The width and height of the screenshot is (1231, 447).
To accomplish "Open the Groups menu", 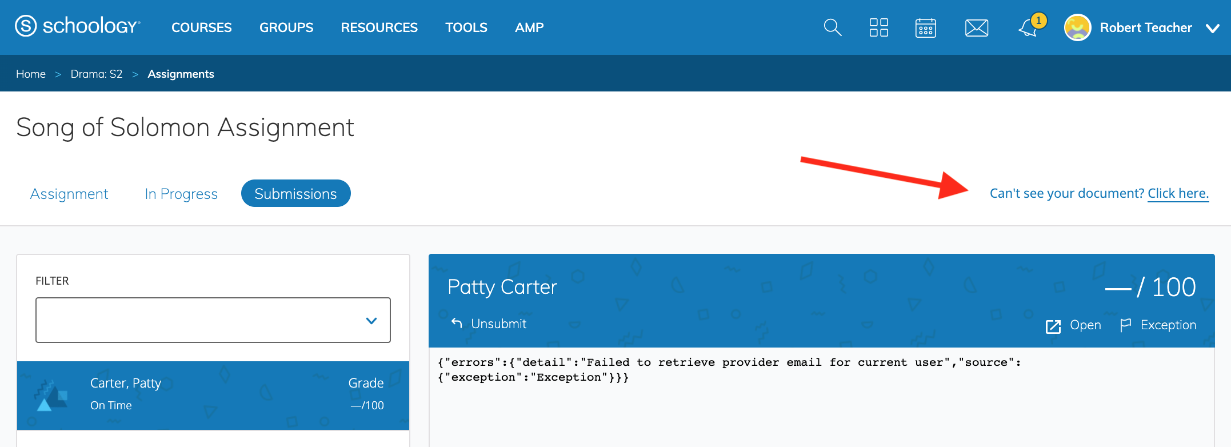I will [286, 27].
